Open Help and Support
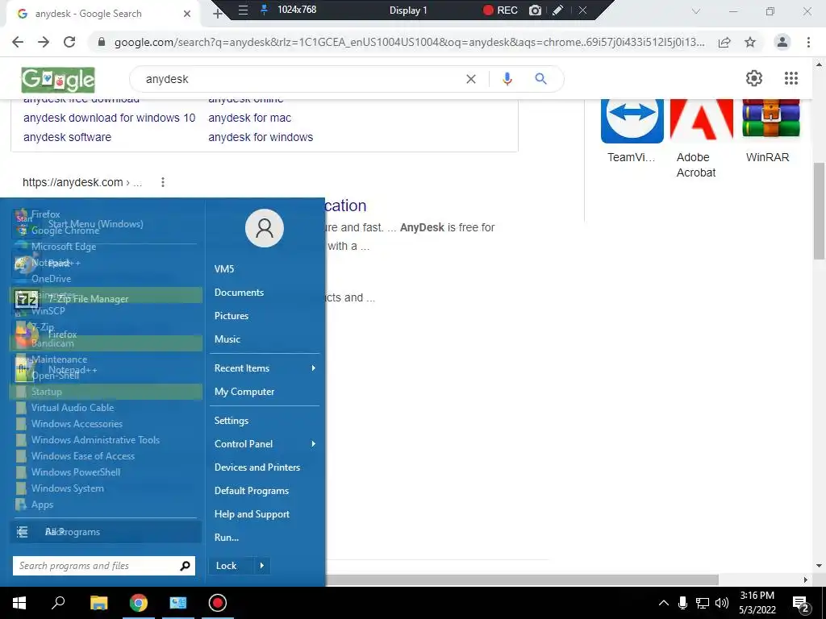Image resolution: width=826 pixels, height=619 pixels. pyautogui.click(x=252, y=514)
